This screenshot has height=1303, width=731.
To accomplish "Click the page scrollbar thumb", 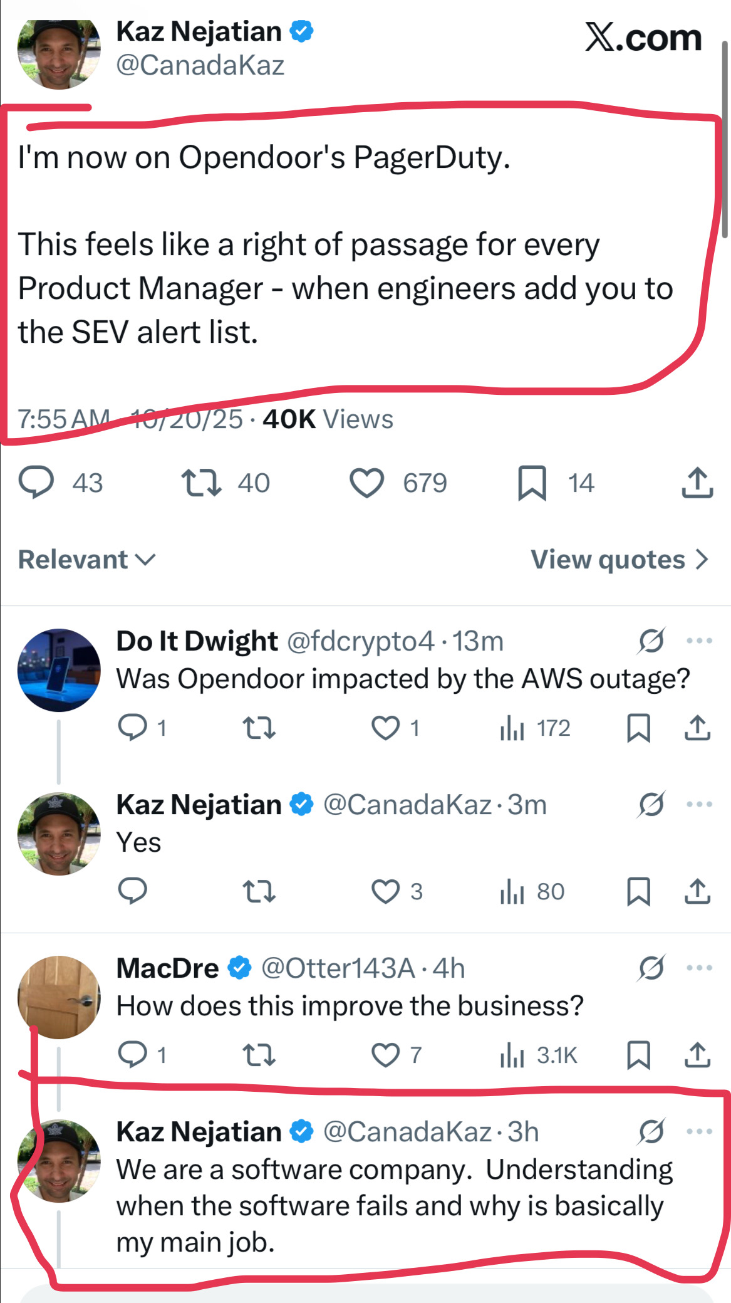I will (725, 138).
